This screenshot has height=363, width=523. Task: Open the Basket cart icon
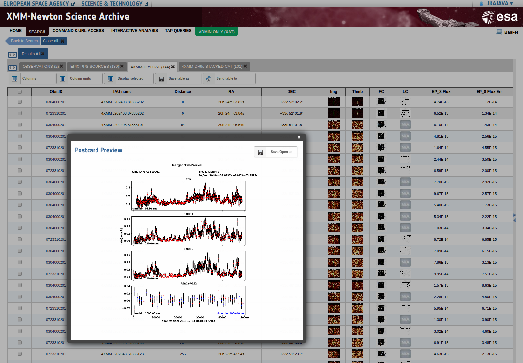click(499, 32)
